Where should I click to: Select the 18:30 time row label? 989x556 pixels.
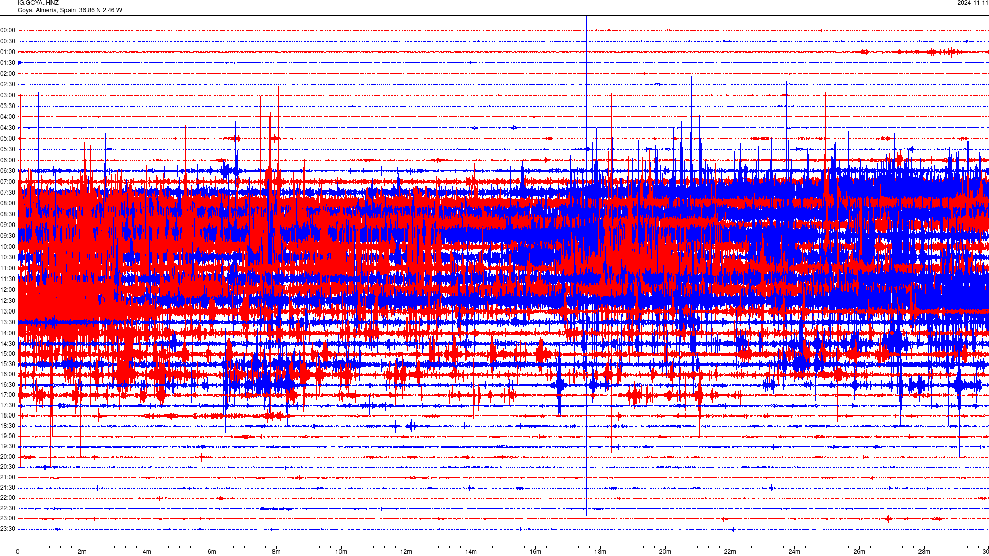pyautogui.click(x=8, y=426)
